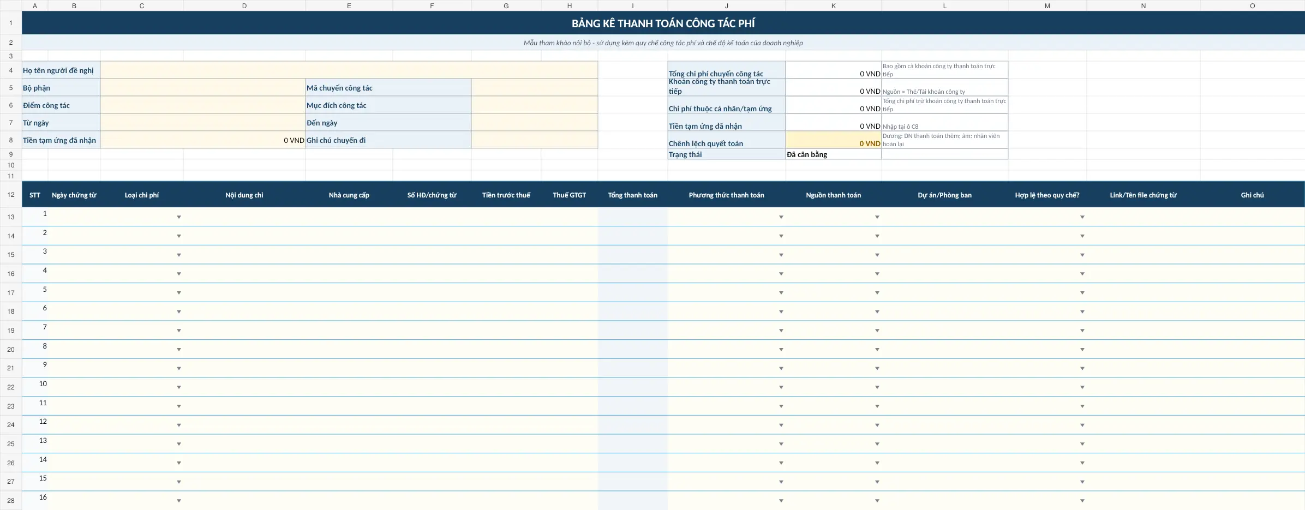Image resolution: width=1305 pixels, height=510 pixels.
Task: Select the Họ tên người đề nghị input cell
Action: pyautogui.click(x=349, y=70)
